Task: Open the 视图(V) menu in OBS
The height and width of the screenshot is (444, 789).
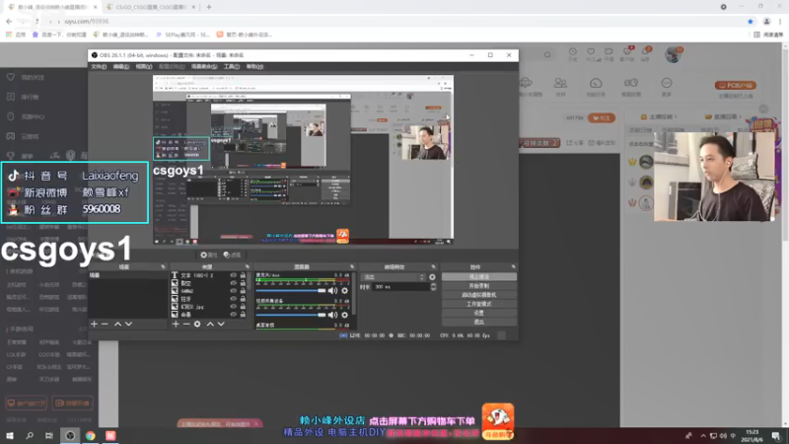Action: [x=143, y=66]
